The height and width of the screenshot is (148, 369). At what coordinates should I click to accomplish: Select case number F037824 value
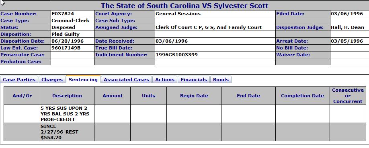[x=63, y=14]
